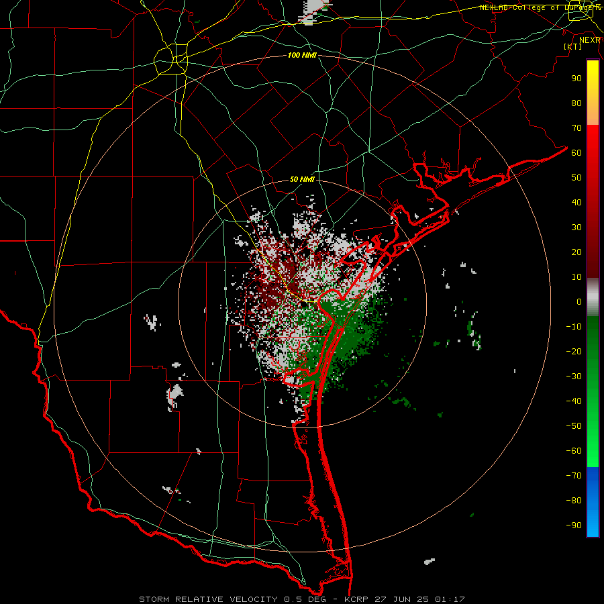Click the 01:17 timestamp in caption
Screen dimensions: 604x604
click(450, 599)
